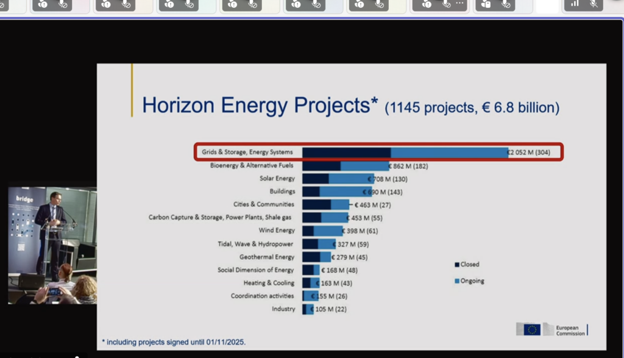
Task: Click the muted microphone beside the signal bars
Action: pos(594,4)
